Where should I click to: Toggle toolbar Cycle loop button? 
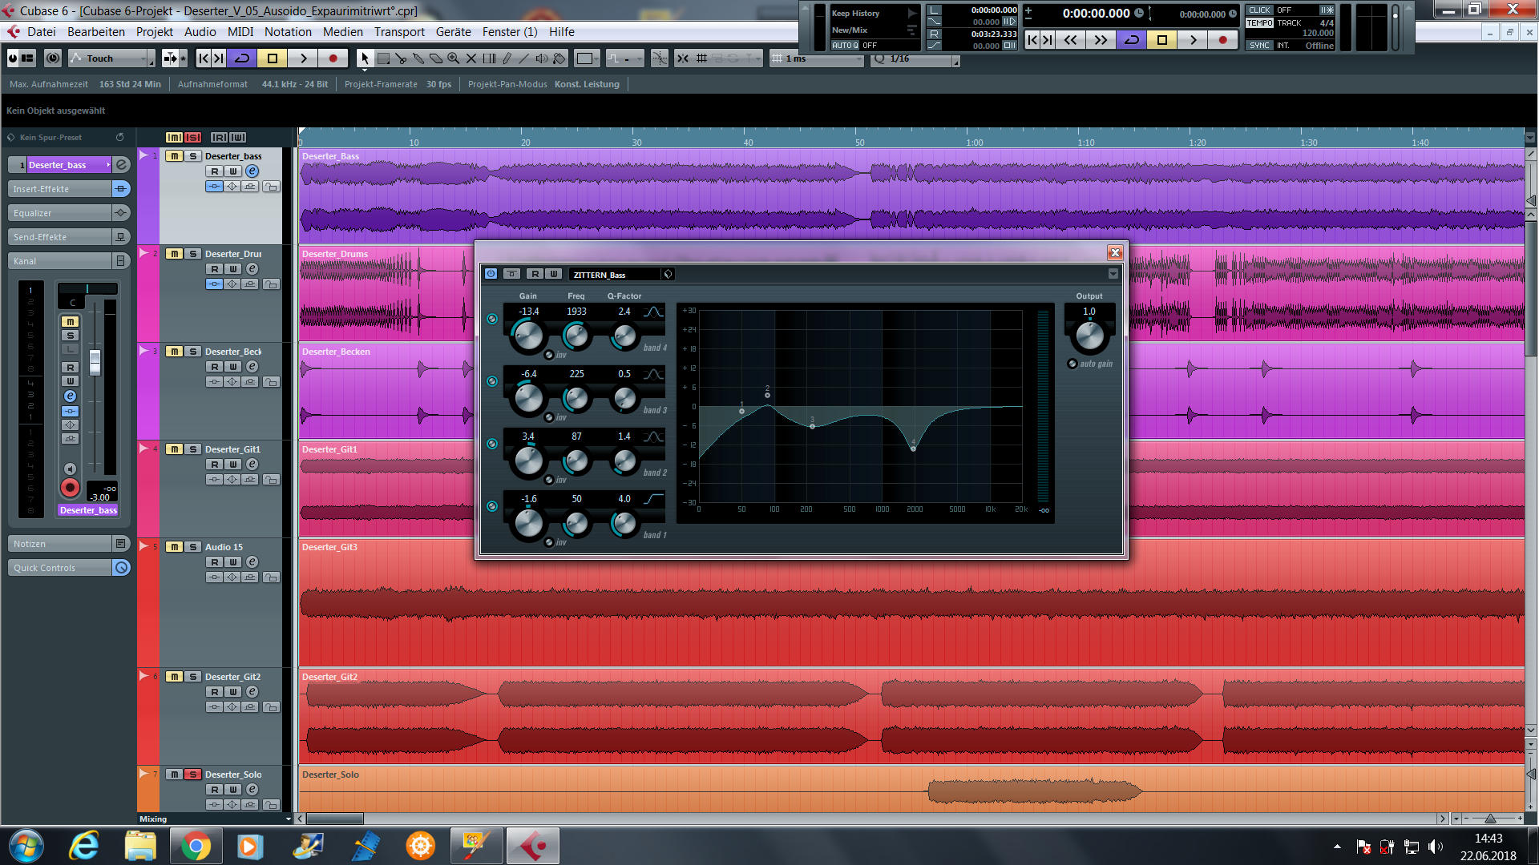[241, 58]
